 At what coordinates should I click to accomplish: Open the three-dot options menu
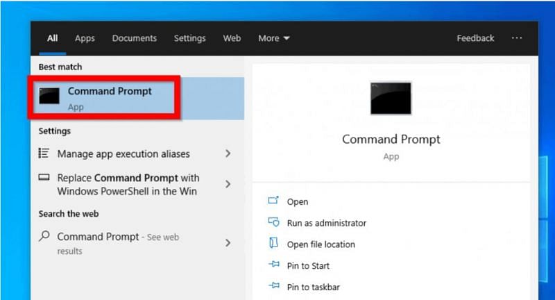[517, 38]
